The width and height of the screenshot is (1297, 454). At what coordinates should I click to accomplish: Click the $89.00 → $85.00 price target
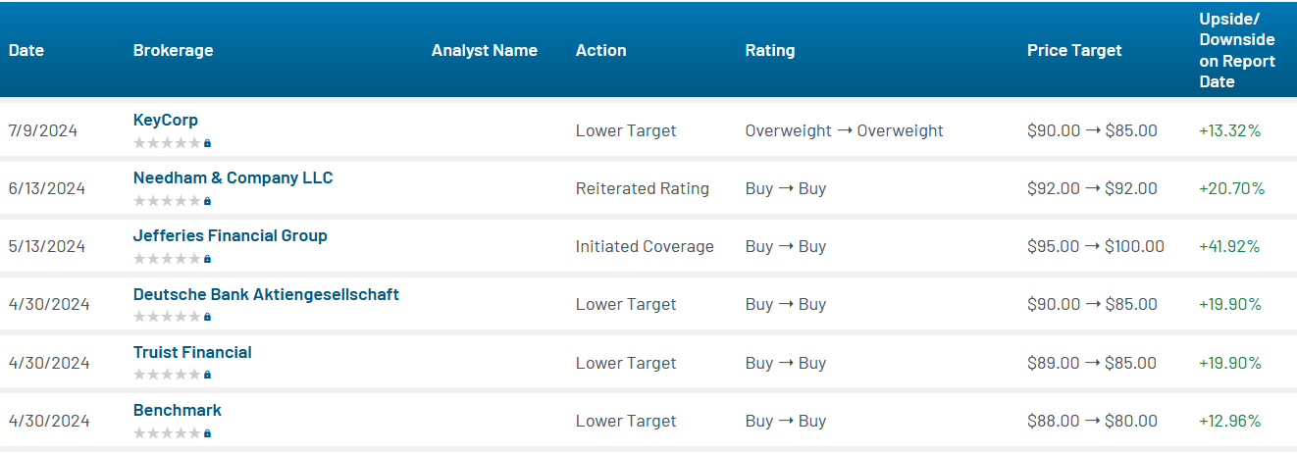pyautogui.click(x=1092, y=363)
